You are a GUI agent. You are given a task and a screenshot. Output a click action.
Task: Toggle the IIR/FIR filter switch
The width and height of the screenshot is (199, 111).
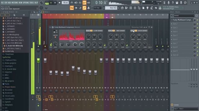54,31
